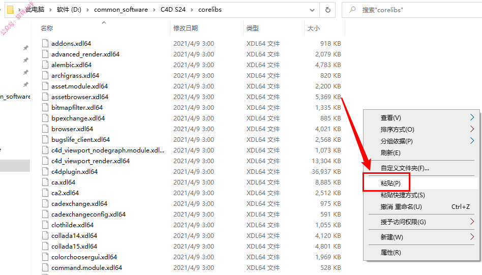Screen dimensions: 482x275
Task: Go to 此电脑 in breadcrumb
Action: coord(35,10)
